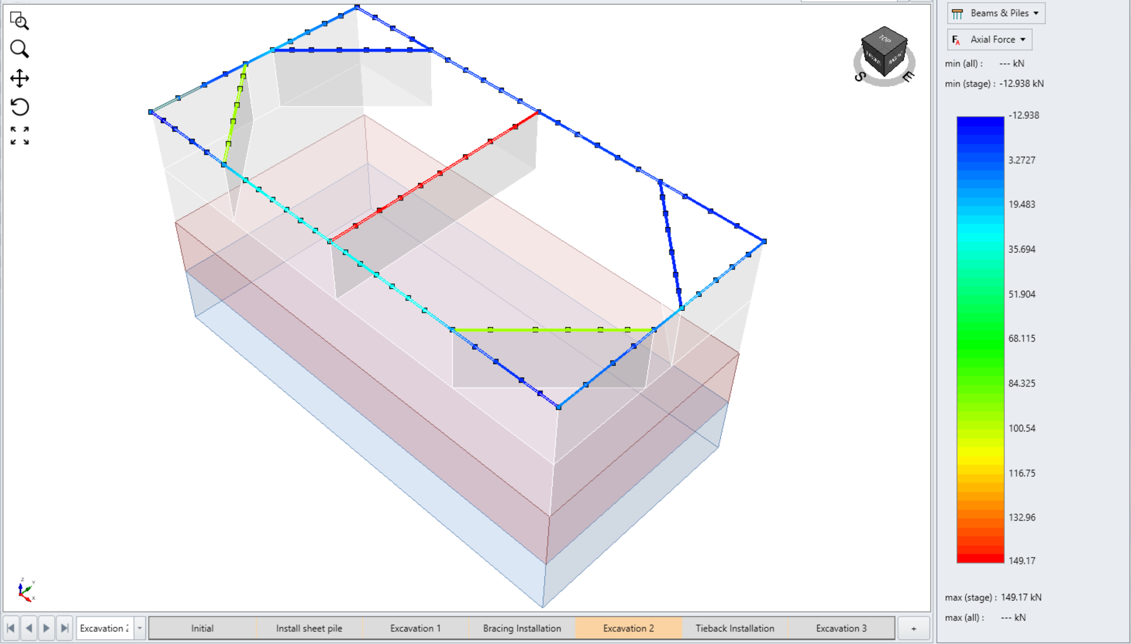The height and width of the screenshot is (644, 1131).
Task: Click the rotate view tool
Action: pyautogui.click(x=20, y=107)
